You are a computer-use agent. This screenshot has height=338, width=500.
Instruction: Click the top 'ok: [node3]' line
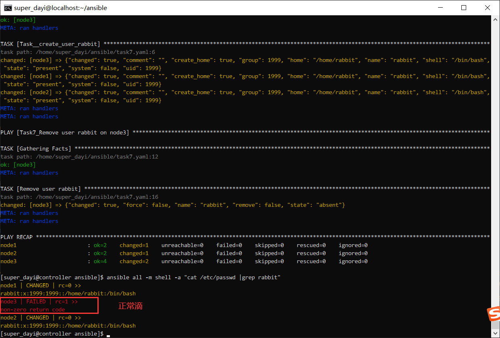pos(18,20)
